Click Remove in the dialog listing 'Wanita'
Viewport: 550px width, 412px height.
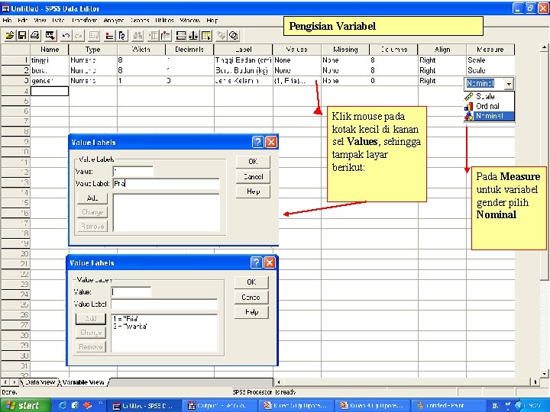pos(91,347)
